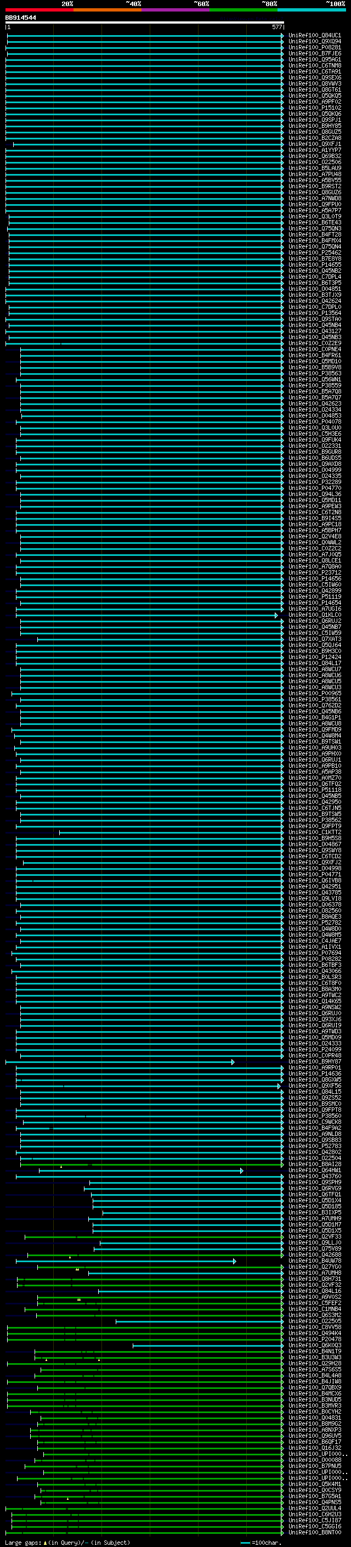Open hit UniRef100_P08281
Image resolution: width=351 pixels, height=1547 pixels.
[315, 47]
